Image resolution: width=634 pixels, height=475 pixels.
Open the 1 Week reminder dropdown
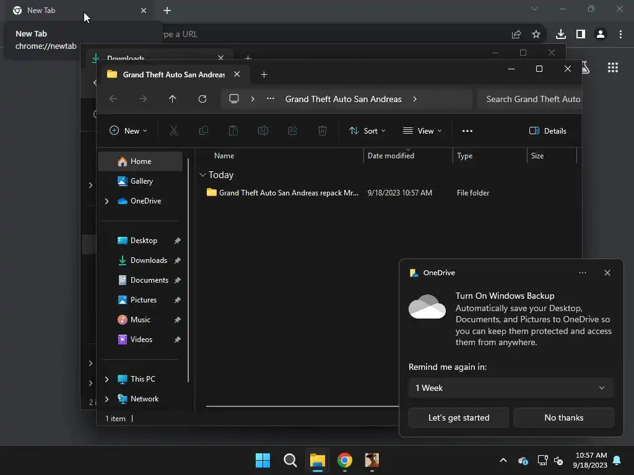[x=511, y=388]
